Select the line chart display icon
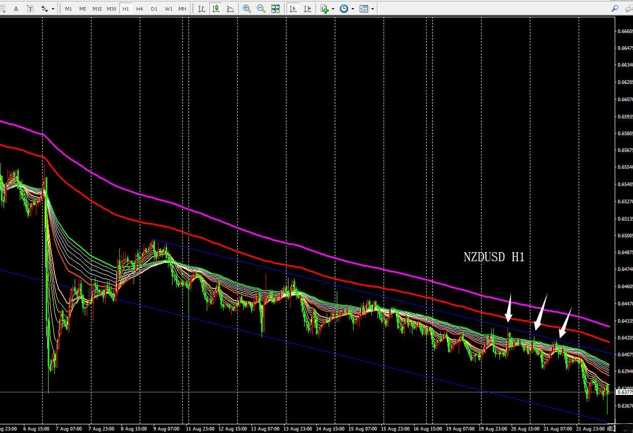Screen dimensions: 633x433 [231, 9]
